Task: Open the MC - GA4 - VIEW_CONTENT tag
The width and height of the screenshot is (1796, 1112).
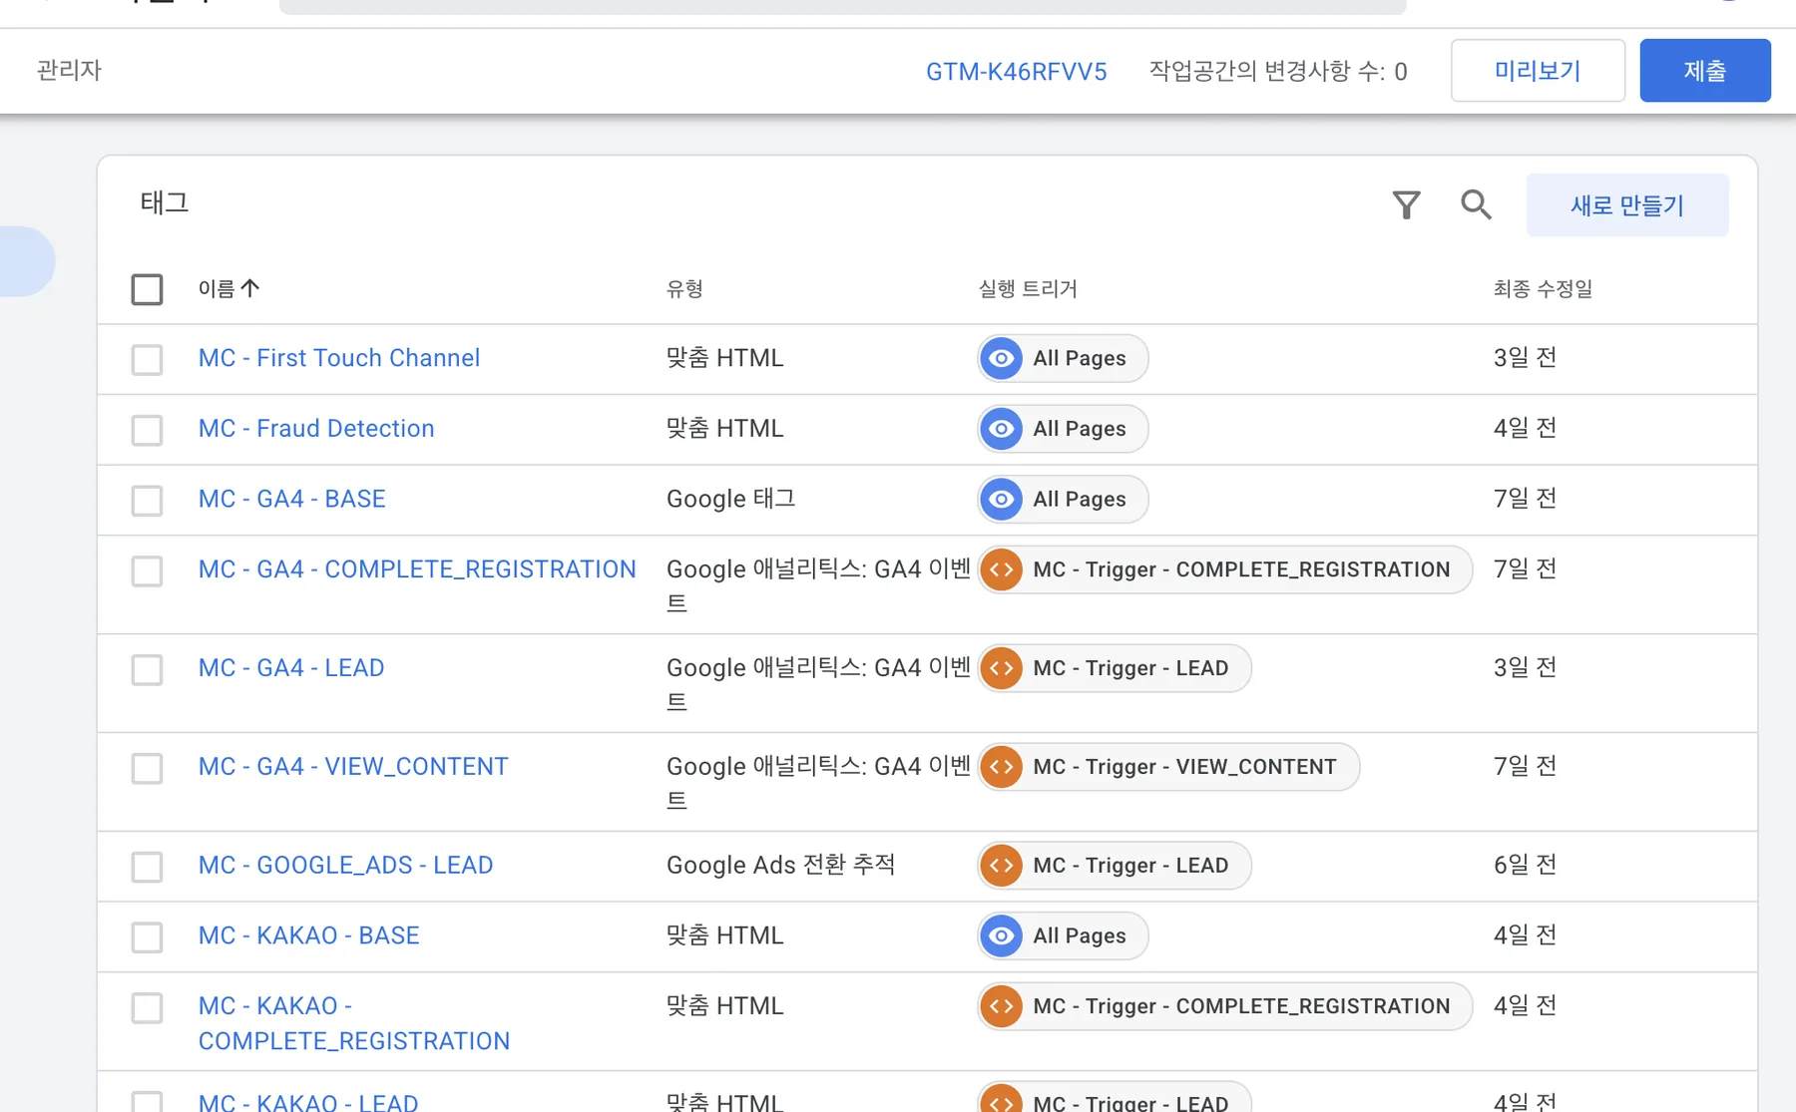Action: pyautogui.click(x=353, y=767)
